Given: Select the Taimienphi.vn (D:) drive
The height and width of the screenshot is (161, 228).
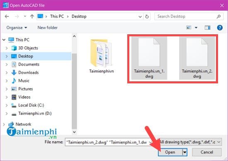Looking at the screenshot, I should [35, 114].
